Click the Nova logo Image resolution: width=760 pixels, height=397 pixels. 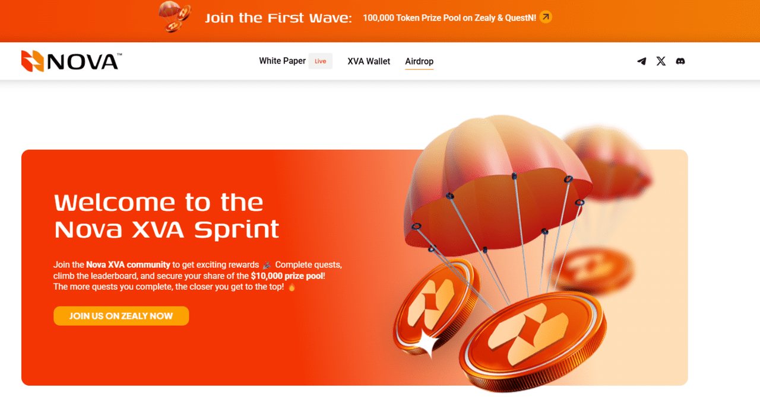point(71,61)
